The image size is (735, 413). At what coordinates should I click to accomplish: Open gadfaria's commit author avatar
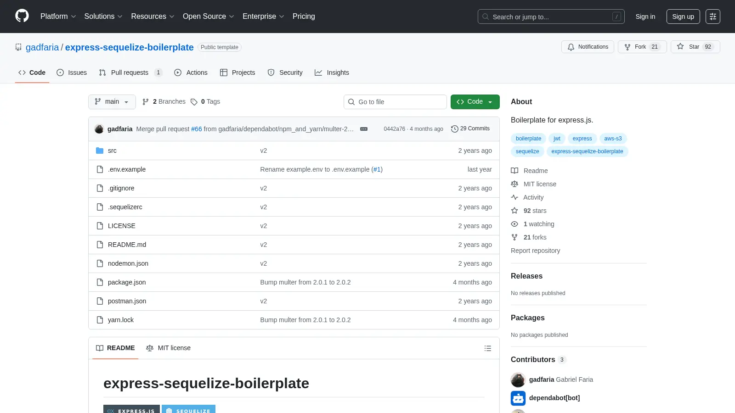click(99, 129)
